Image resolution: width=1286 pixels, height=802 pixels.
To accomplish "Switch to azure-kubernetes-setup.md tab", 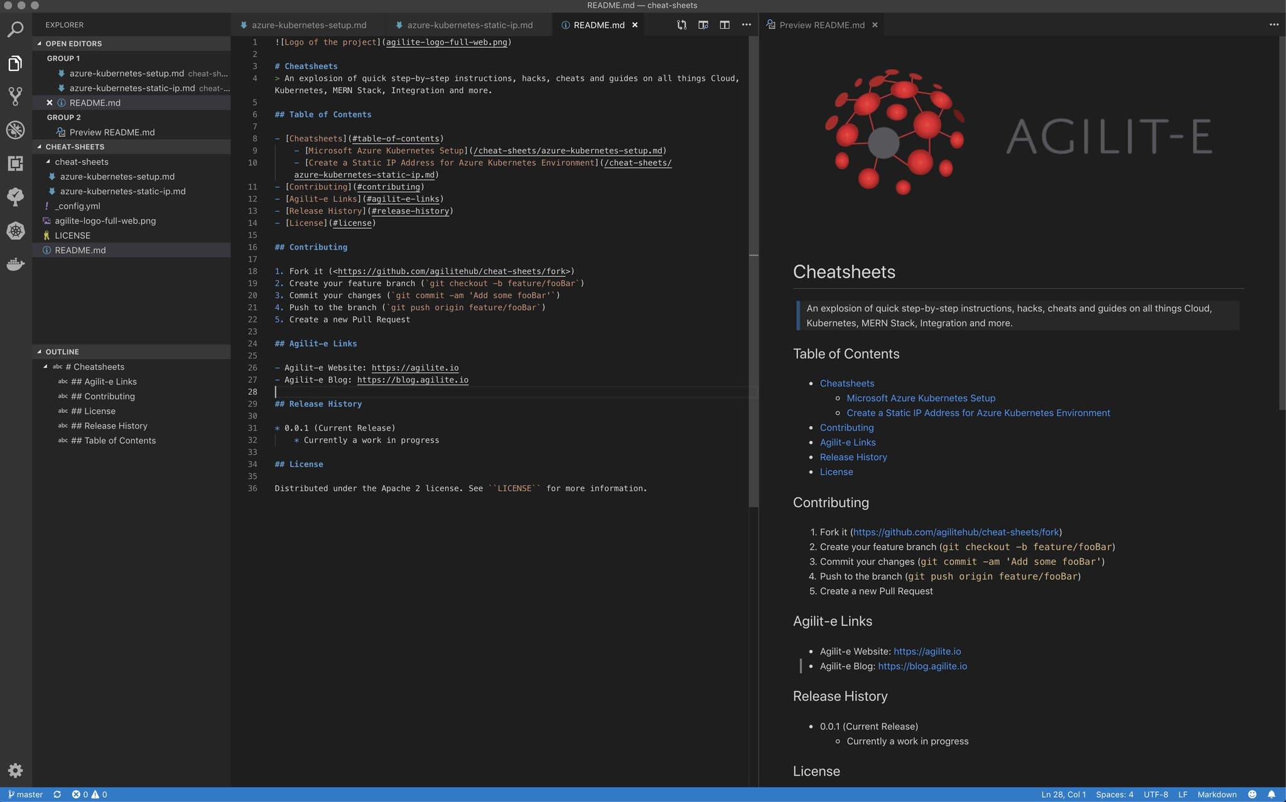I will (x=308, y=25).
